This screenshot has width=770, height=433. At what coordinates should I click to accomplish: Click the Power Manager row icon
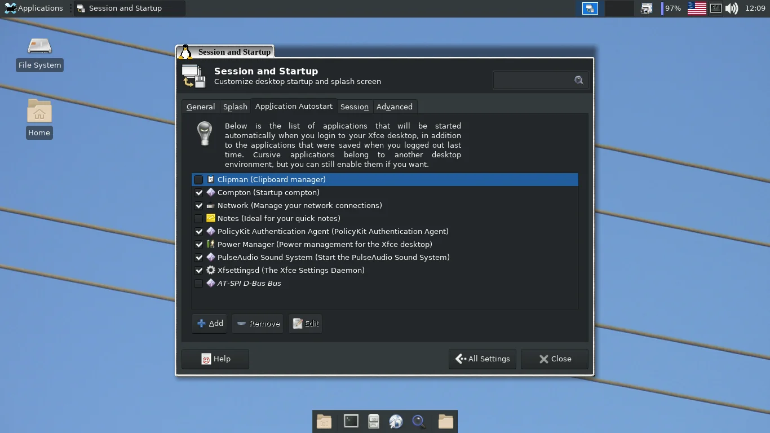[211, 244]
